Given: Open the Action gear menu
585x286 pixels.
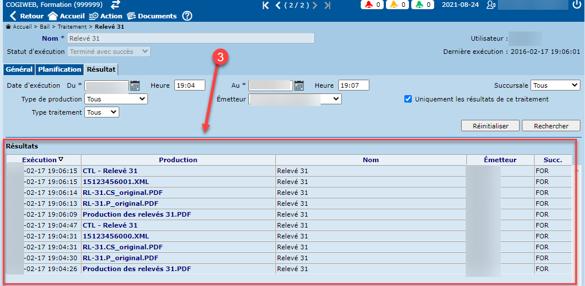Looking at the screenshot, I should 92,16.
